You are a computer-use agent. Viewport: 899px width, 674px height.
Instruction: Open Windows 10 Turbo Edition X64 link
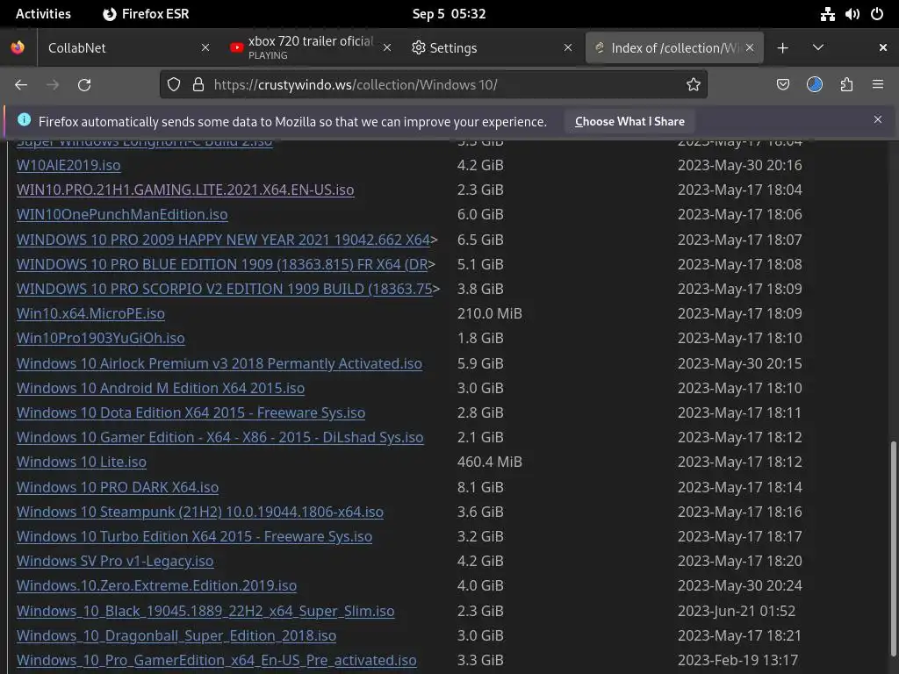coord(194,536)
